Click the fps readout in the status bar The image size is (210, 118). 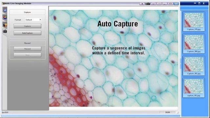5,112
